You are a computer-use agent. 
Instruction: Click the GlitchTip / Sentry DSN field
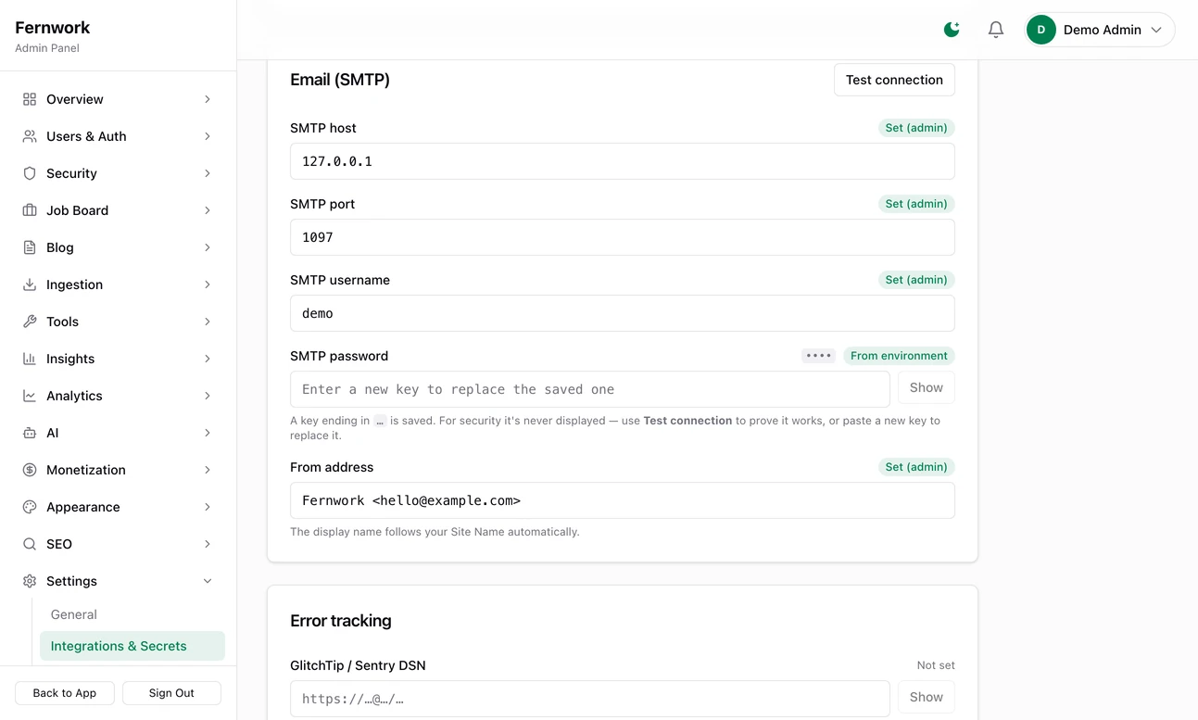coord(590,699)
